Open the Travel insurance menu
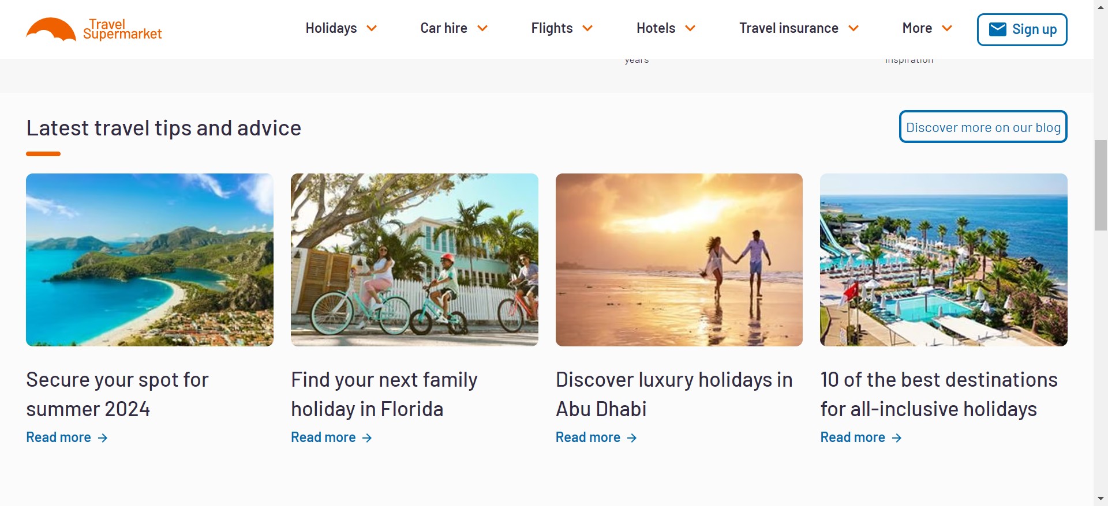 799,28
